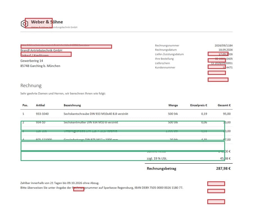Click the 'Artikel' column header
The image size is (253, 207).
40,105
